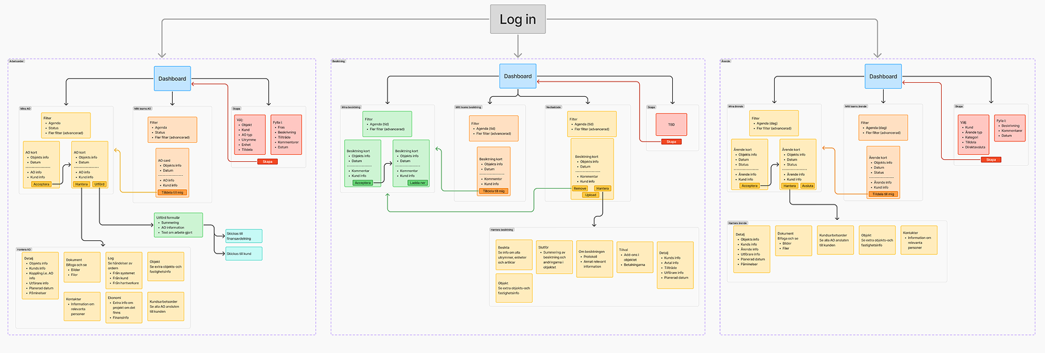Select the Dashboard node in the Arbetsorder section

172,78
